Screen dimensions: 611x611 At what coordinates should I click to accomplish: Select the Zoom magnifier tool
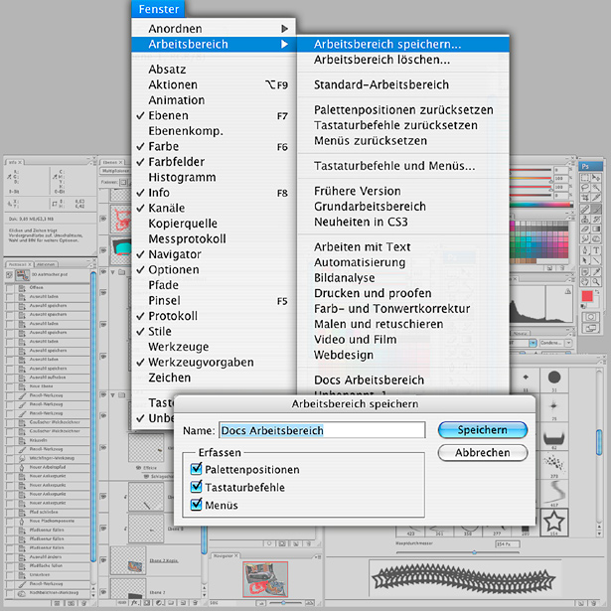(x=596, y=281)
